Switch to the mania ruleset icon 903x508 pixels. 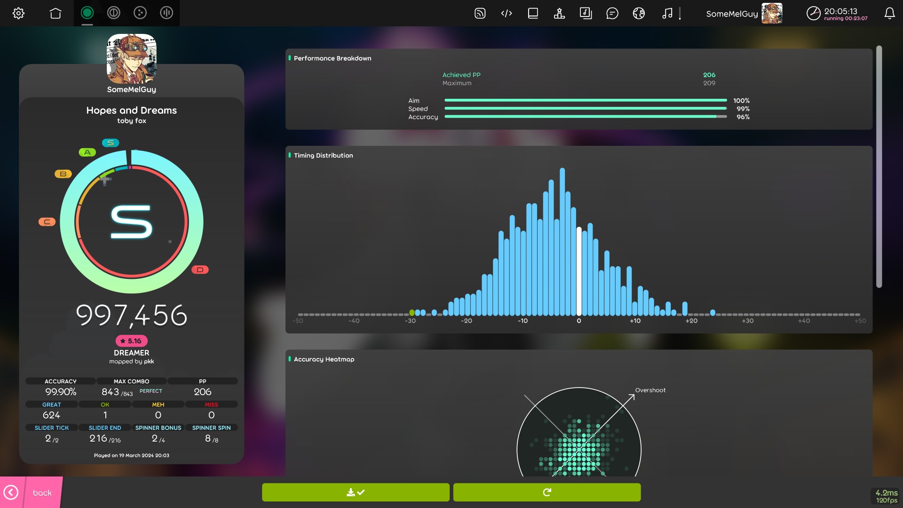pos(166,13)
